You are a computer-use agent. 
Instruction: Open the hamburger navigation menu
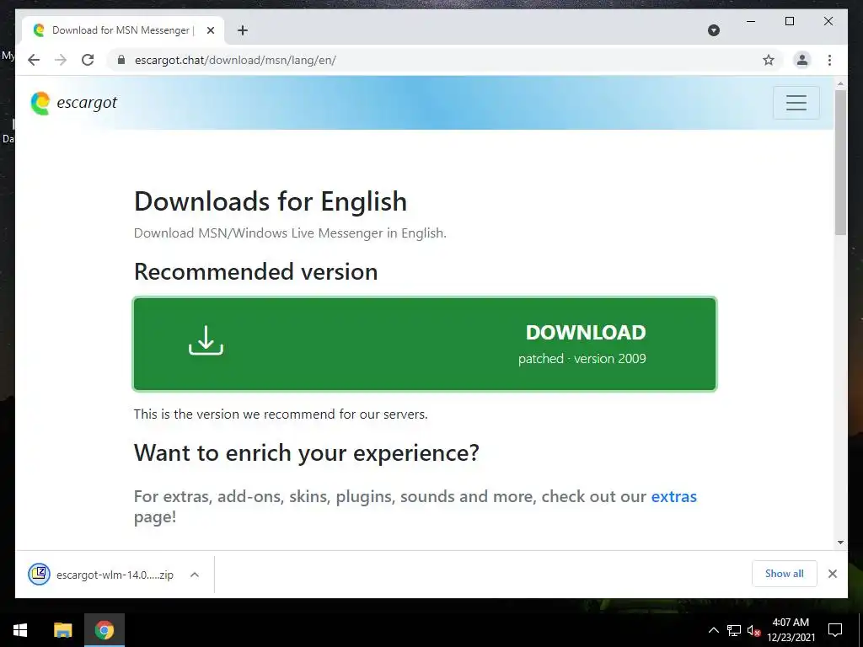tap(796, 102)
